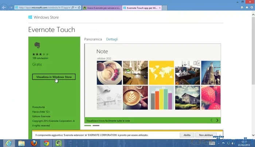
Task: Open the touch keyboard tray icon
Action: tap(212, 143)
